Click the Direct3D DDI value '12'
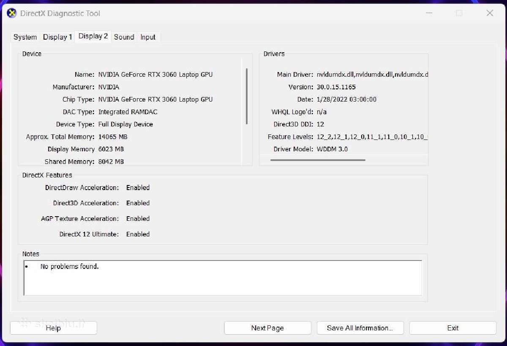Viewport: 507px width, 346px height. (x=320, y=124)
